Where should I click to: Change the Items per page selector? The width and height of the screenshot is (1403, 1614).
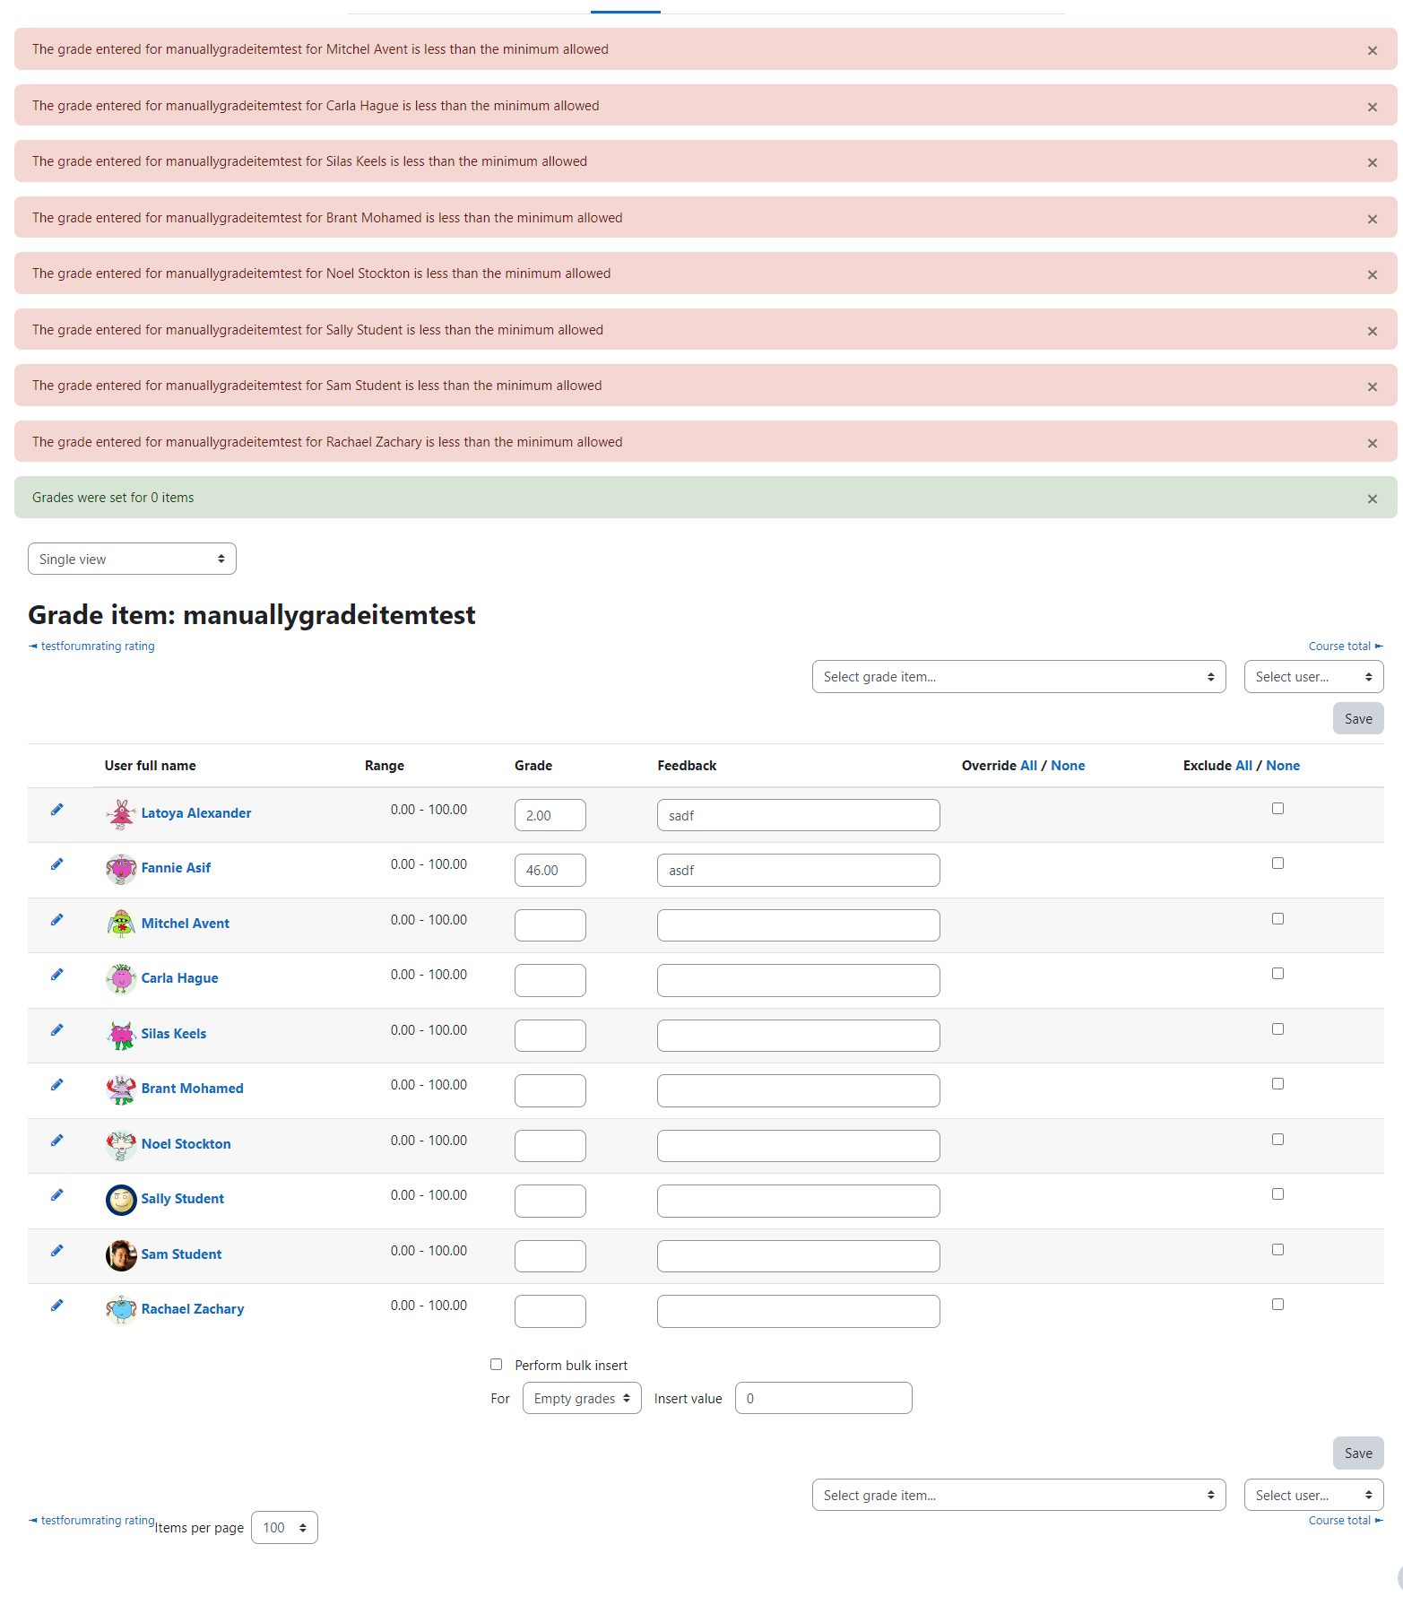[284, 1527]
